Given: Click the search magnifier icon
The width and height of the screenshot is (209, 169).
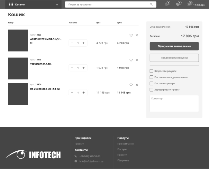Looking at the screenshot, I should [151, 5].
